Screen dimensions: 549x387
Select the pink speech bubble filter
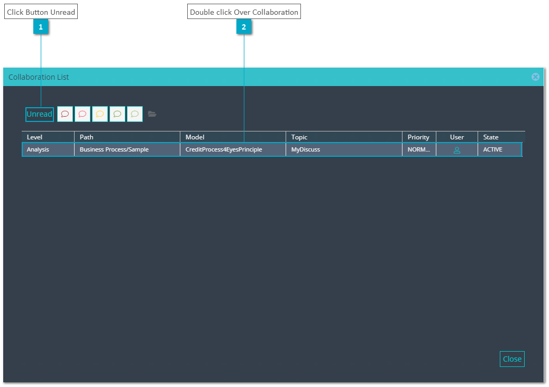pos(83,114)
